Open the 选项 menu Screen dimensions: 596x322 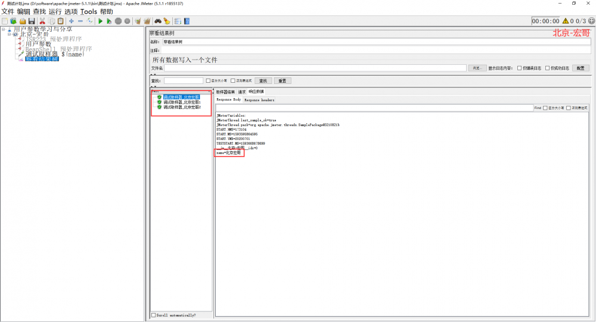pyautogui.click(x=71, y=12)
